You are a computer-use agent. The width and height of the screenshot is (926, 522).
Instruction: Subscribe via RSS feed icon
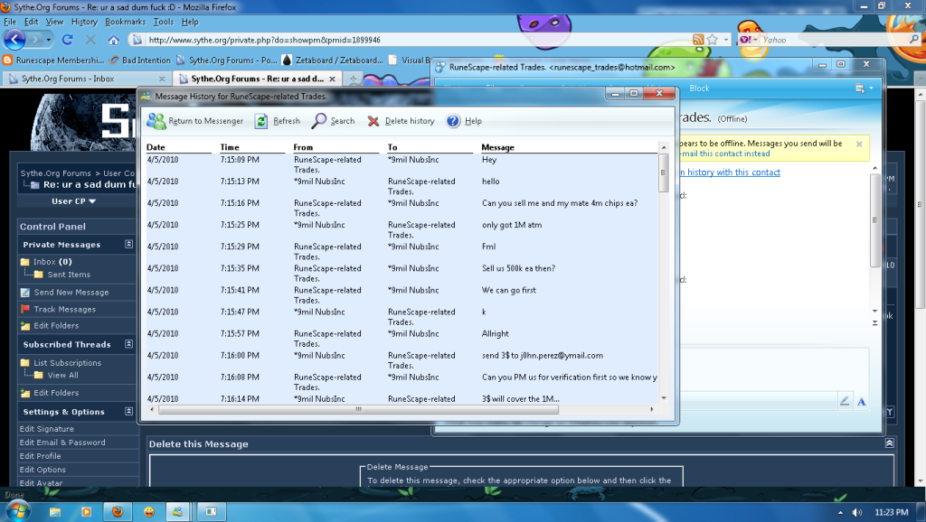pos(698,40)
